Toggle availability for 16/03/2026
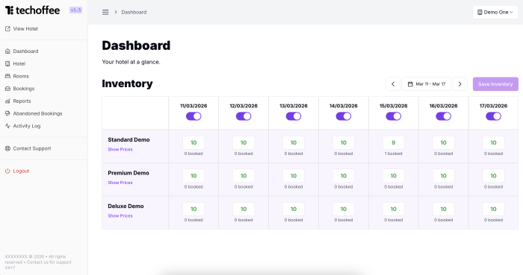 point(443,116)
